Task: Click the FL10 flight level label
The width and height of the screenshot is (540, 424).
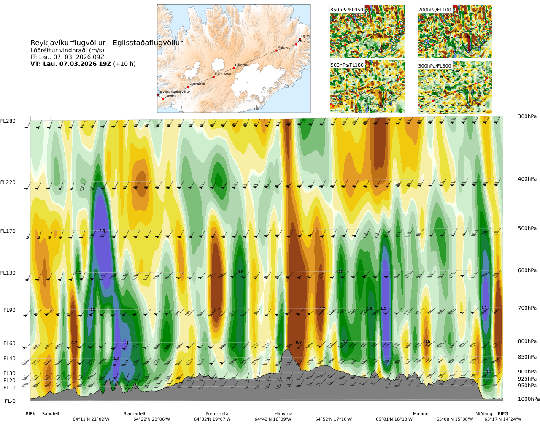Action: coord(9,388)
